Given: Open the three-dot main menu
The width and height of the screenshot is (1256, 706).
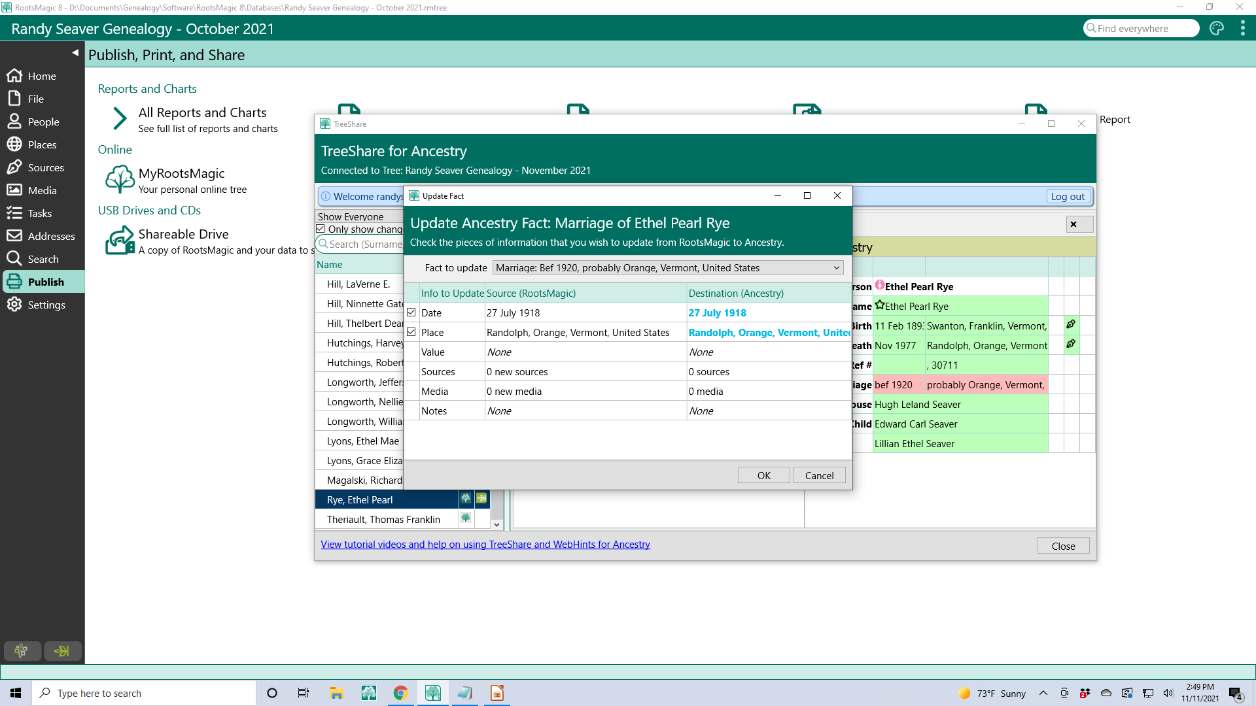Looking at the screenshot, I should click(1242, 28).
